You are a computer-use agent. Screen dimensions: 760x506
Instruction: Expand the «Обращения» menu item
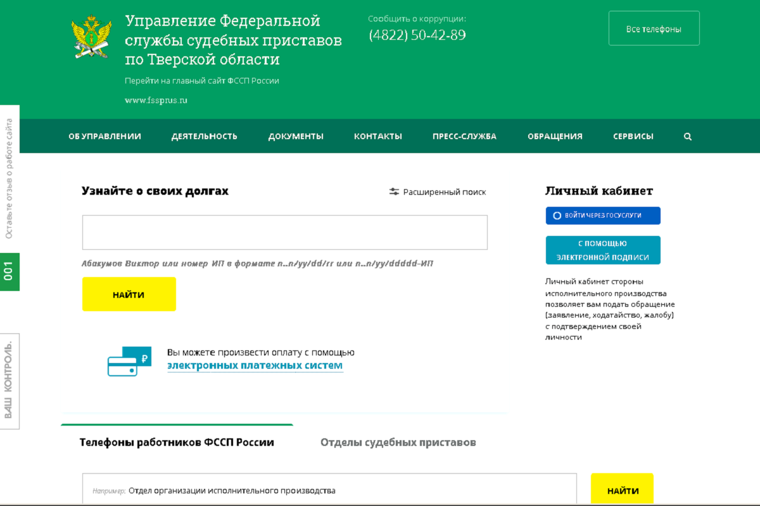point(554,137)
